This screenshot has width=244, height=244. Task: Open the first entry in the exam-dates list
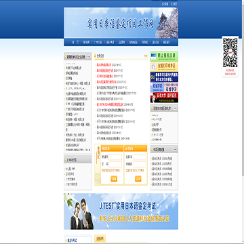[162, 159]
